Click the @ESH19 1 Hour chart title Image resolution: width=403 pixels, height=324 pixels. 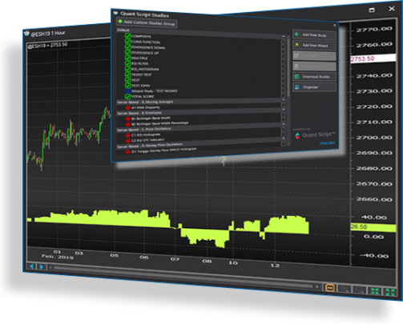(x=48, y=34)
